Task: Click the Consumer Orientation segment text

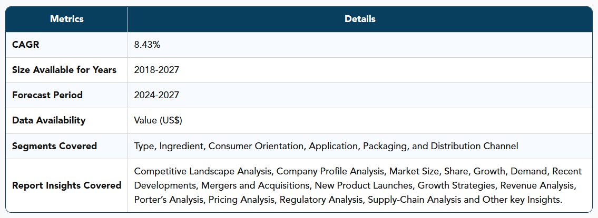Action: point(257,146)
